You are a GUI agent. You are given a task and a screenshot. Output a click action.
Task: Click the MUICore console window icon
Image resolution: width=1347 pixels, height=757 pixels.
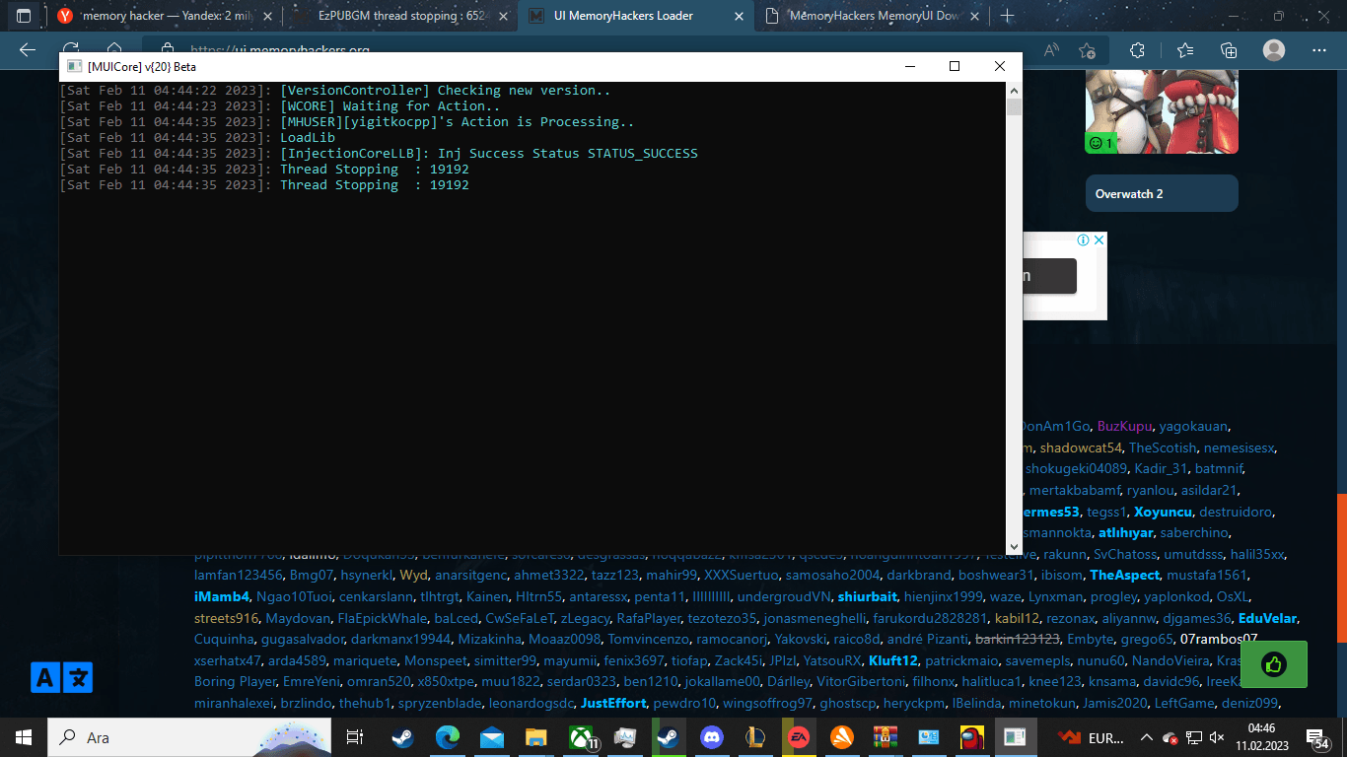(73, 66)
